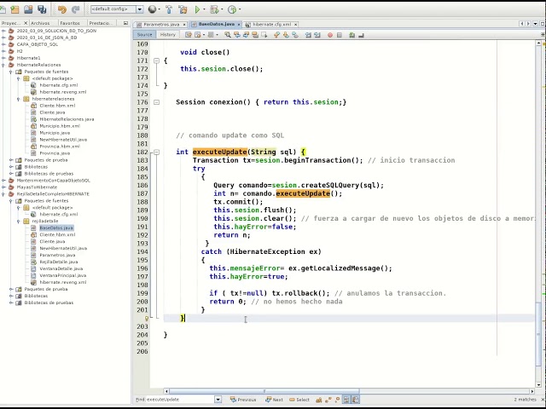Click the horizontal editor scrollbar thumb
The height and width of the screenshot is (409, 546).
(264, 391)
